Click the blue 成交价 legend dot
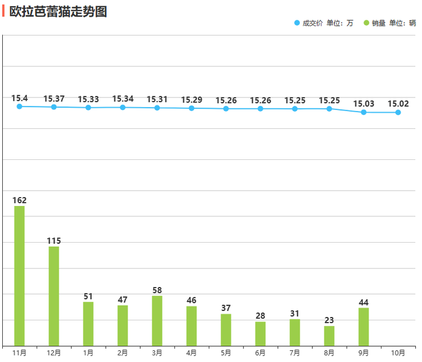 [x=298, y=23]
